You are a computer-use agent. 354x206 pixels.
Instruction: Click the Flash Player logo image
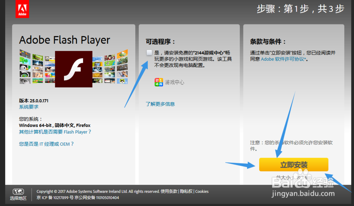tap(74, 69)
